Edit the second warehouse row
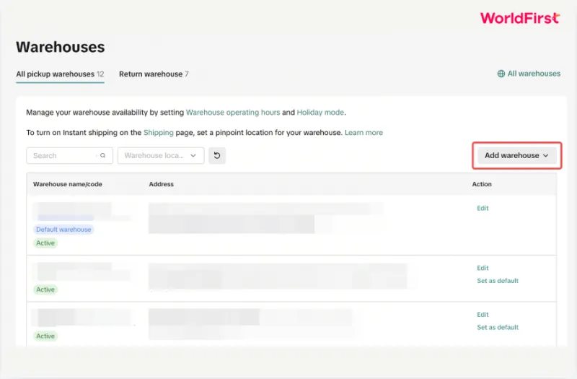The height and width of the screenshot is (379, 577). [x=483, y=268]
